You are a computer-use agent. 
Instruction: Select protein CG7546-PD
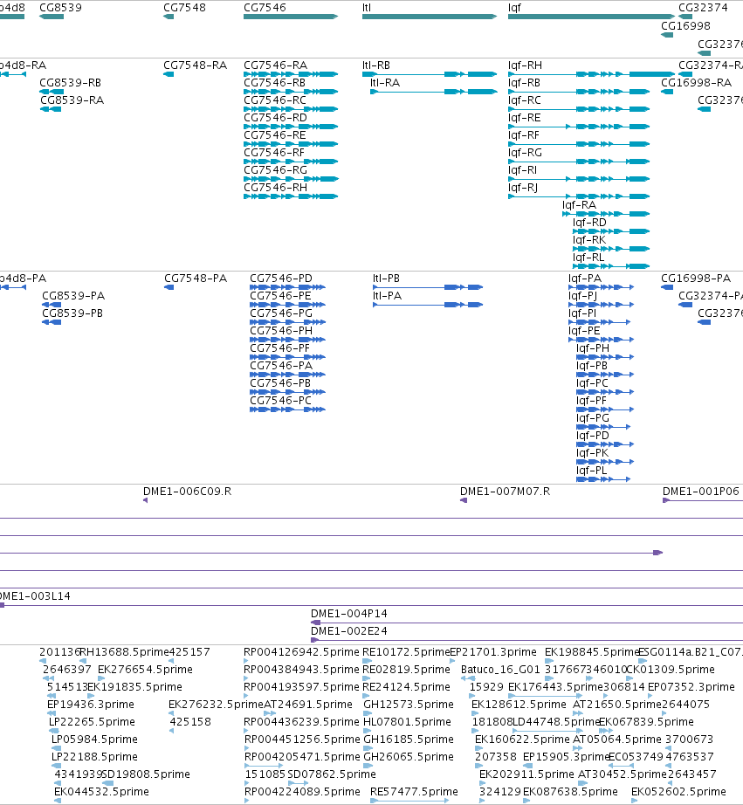click(287, 287)
